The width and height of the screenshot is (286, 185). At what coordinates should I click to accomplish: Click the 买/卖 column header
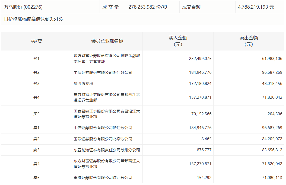(37, 41)
